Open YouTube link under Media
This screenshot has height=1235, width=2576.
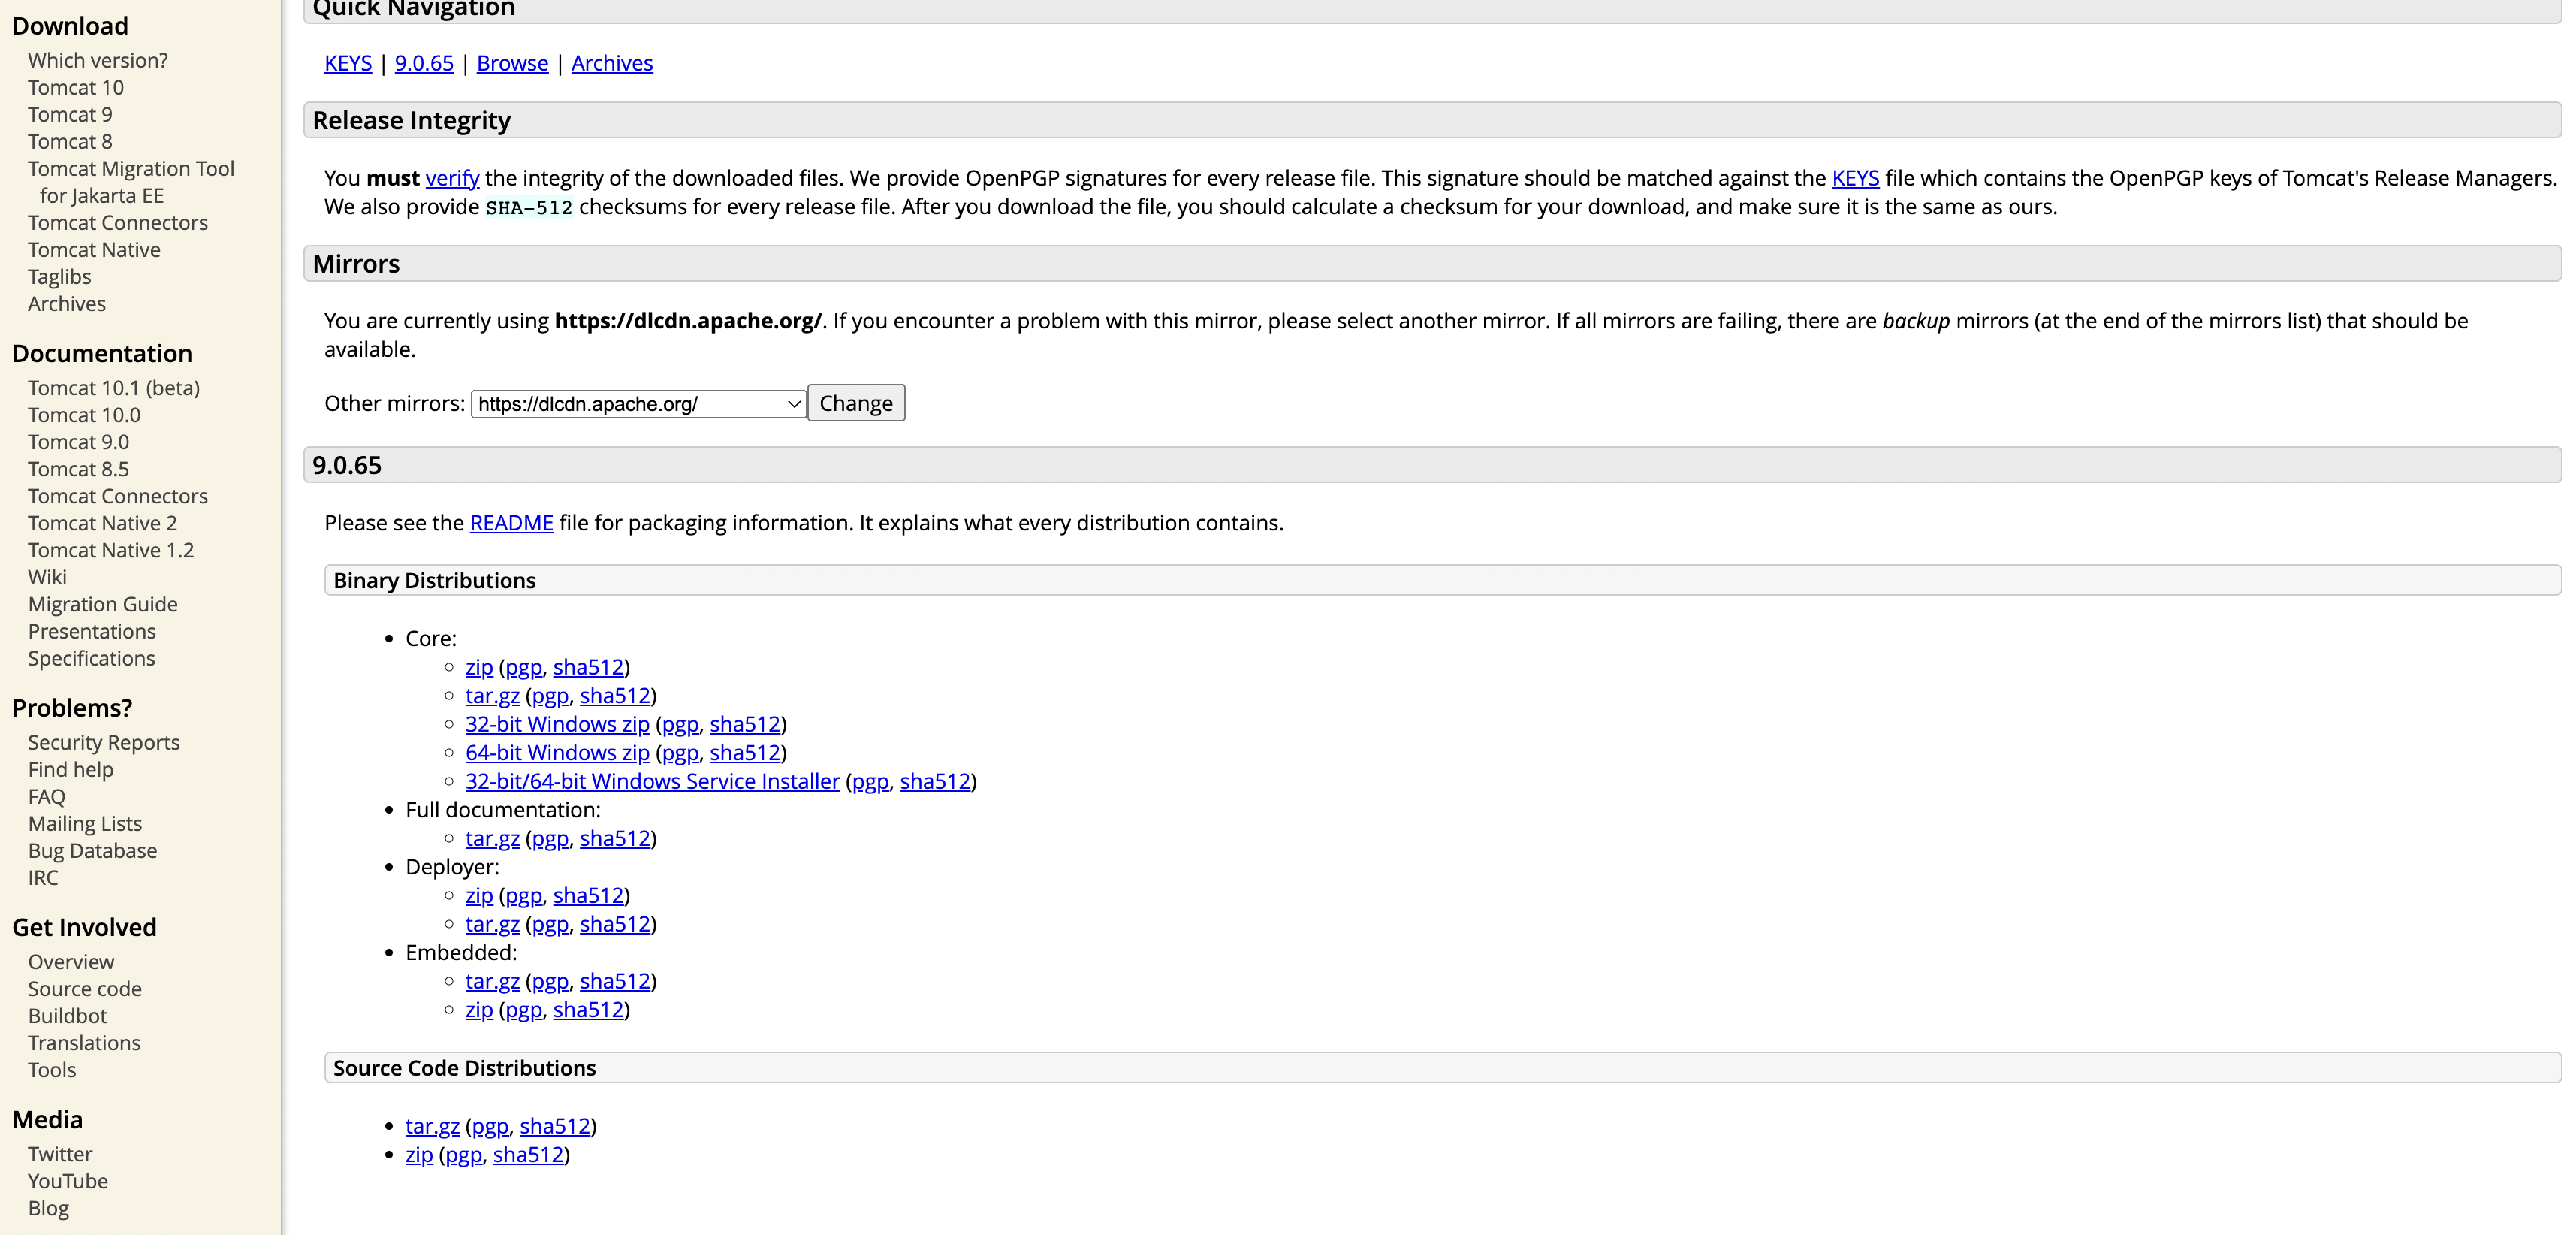pos(68,1181)
